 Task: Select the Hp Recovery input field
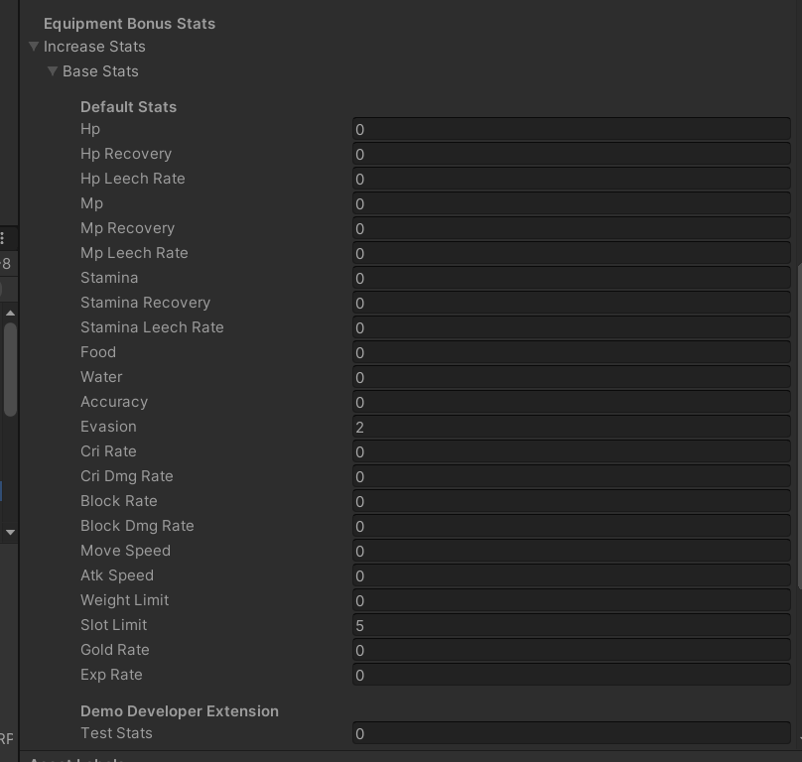click(571, 154)
